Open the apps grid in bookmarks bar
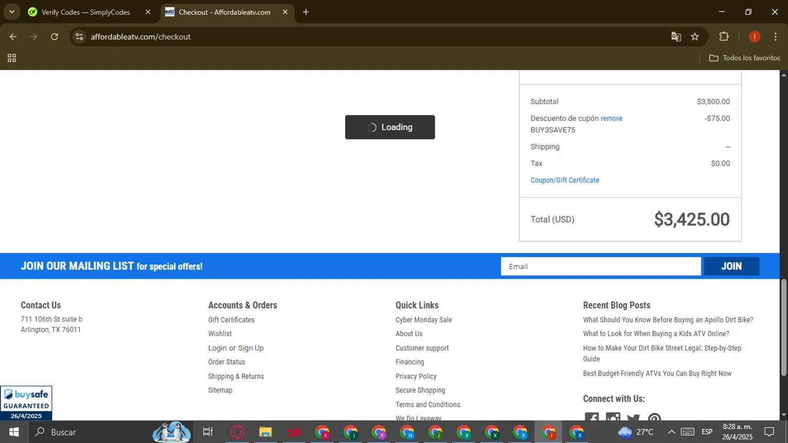 (12, 58)
